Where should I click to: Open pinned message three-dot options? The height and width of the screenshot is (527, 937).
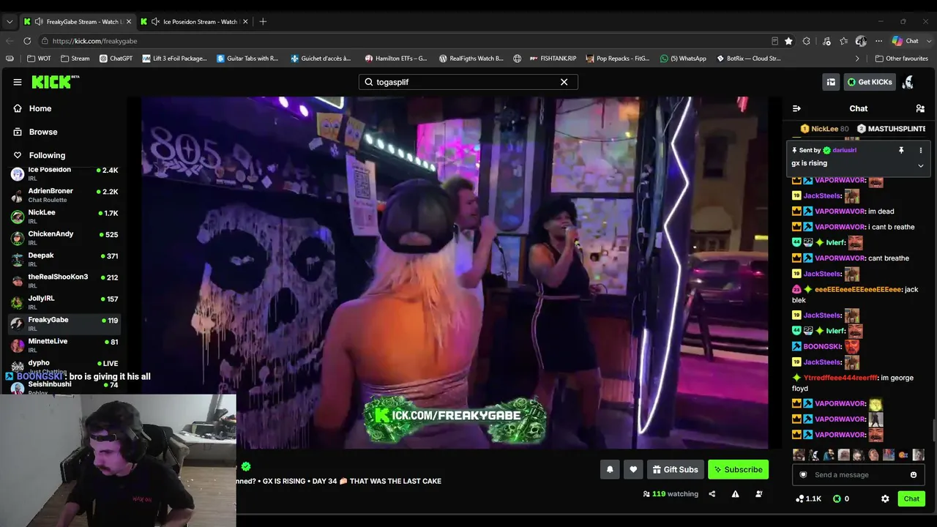[x=921, y=150]
